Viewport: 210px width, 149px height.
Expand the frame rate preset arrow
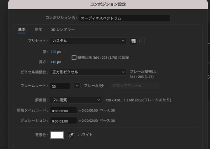pyautogui.click(x=77, y=86)
